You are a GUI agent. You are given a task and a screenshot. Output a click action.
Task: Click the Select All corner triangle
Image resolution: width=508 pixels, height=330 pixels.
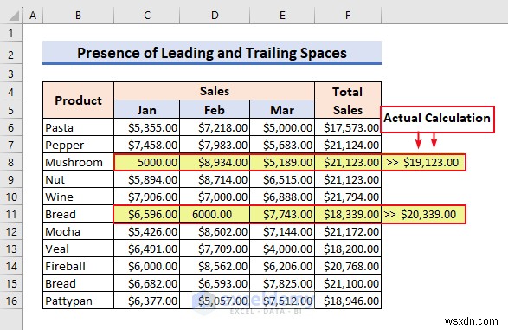pyautogui.click(x=13, y=16)
